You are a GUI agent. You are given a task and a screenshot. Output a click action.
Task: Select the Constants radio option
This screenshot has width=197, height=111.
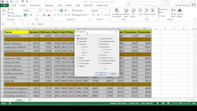click(78, 41)
